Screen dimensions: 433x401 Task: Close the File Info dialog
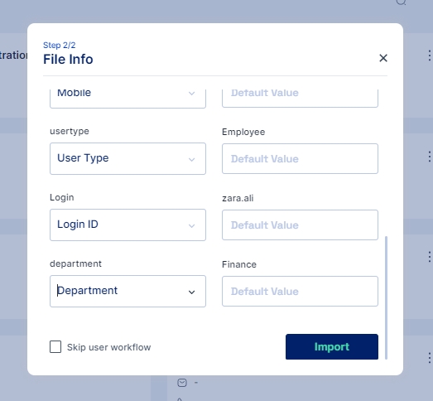[383, 58]
